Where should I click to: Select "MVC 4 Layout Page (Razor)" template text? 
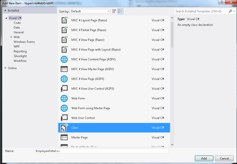click(89, 20)
